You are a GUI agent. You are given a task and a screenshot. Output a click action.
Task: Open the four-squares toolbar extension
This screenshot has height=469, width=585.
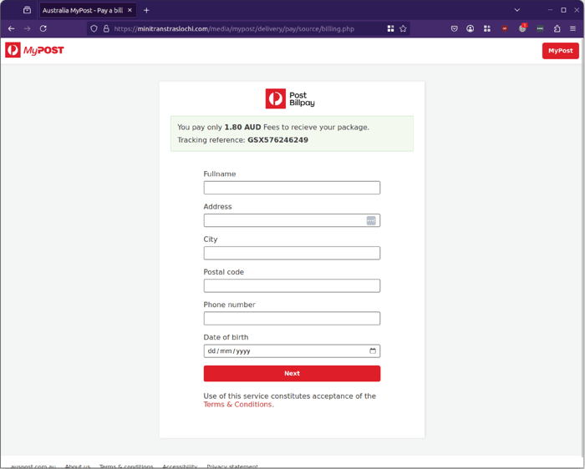(x=487, y=28)
